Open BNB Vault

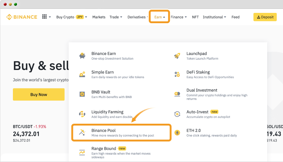click(x=101, y=92)
